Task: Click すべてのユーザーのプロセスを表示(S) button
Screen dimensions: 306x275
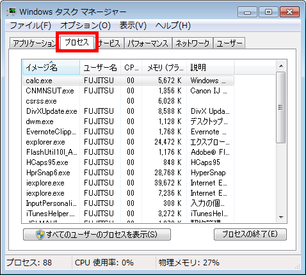Action: coord(97,235)
